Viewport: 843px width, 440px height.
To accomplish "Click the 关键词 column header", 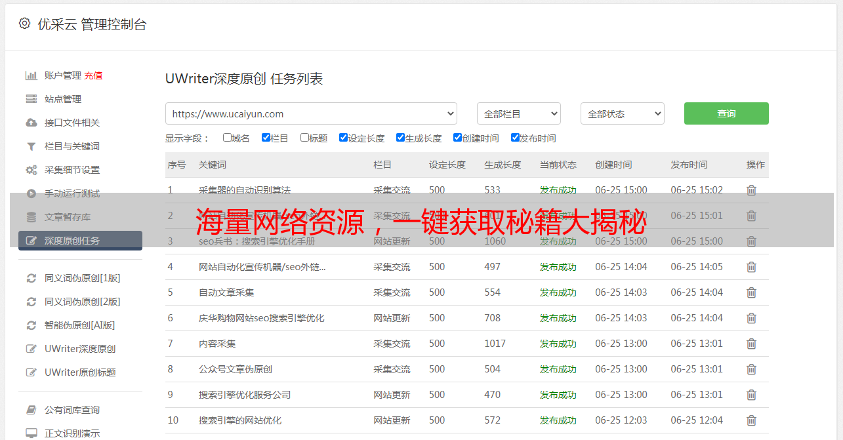I will pos(213,165).
